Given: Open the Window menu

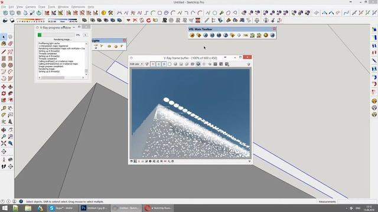Looking at the screenshot, I should (63, 7).
